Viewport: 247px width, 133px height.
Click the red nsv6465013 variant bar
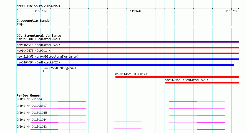tap(128, 48)
